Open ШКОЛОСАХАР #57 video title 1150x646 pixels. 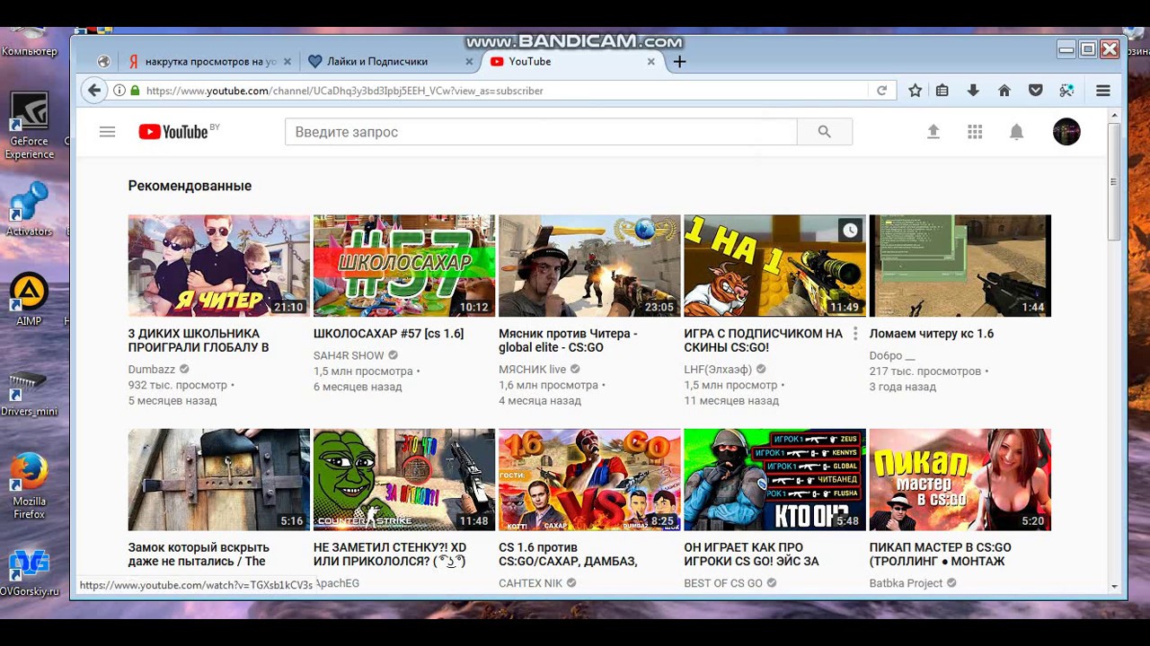388,334
